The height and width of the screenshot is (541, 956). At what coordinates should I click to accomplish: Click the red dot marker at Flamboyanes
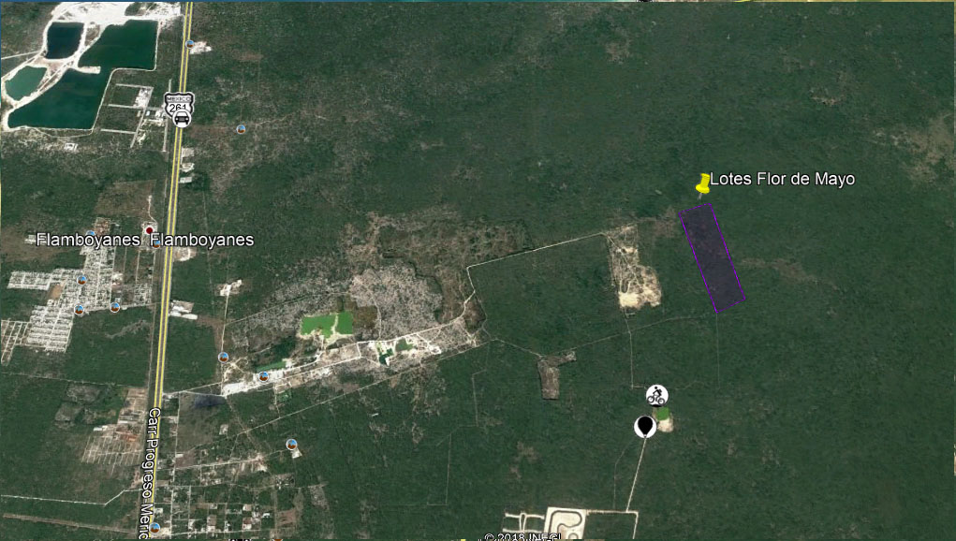click(149, 229)
